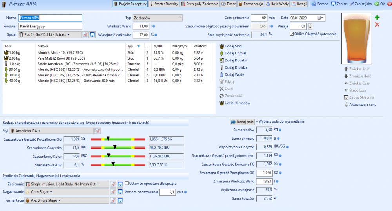This screenshot has width=392, height=211.
Task: Click the Dodaj Drożdże yeast icon
Action: click(x=221, y=67)
